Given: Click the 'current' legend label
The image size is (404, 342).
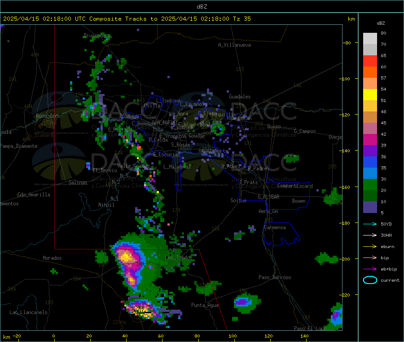Looking at the screenshot, I should [x=390, y=280].
